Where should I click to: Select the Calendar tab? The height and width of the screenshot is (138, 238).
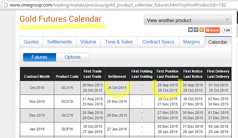pos(218,42)
